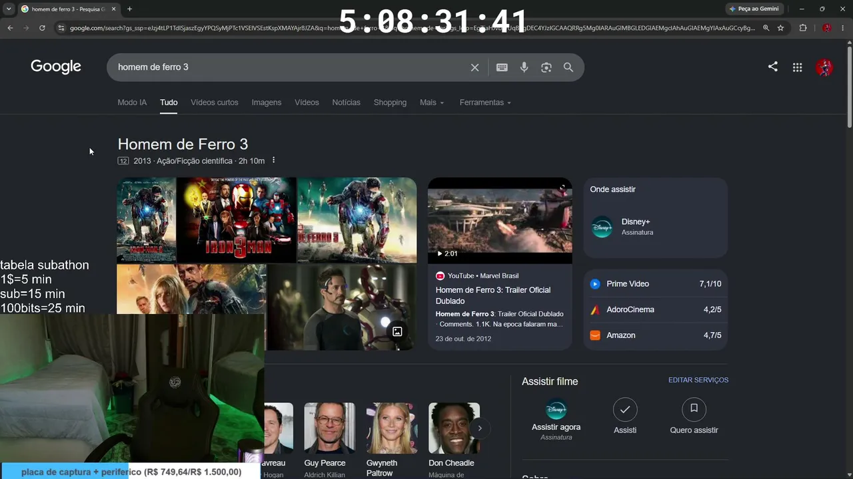Screen dimensions: 853x479
Task: Click the 'YouTube · Marvel Brasil' source text
Action: 483,275
